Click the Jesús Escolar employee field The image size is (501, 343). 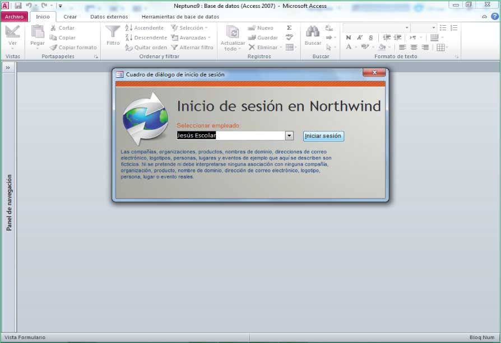click(231, 135)
